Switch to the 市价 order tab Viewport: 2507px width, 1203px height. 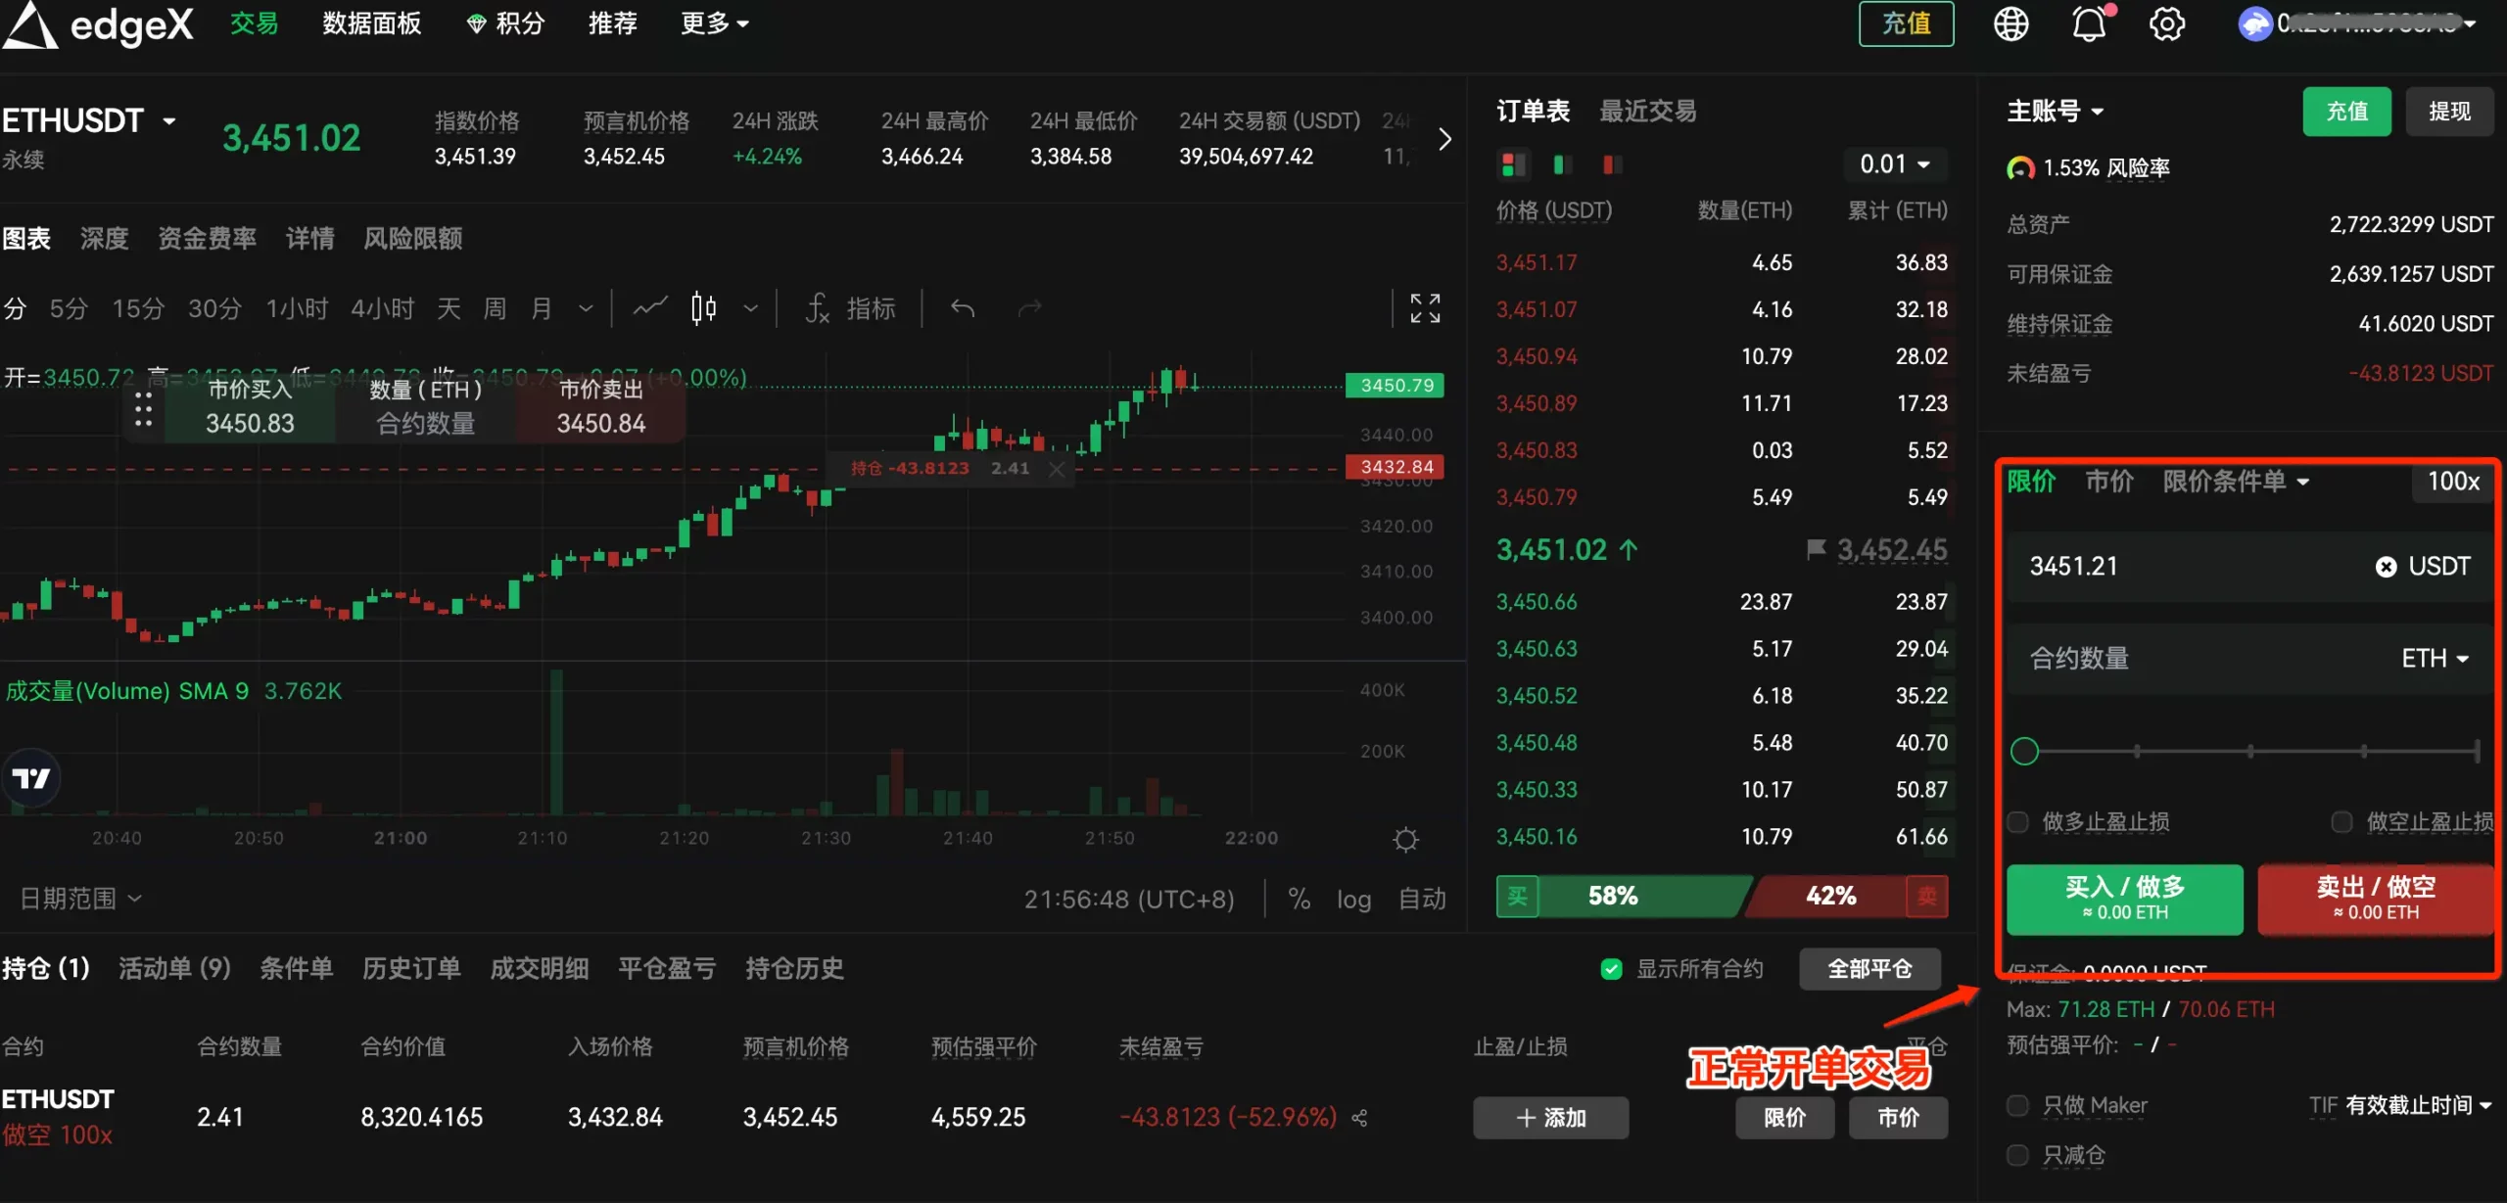[2107, 481]
